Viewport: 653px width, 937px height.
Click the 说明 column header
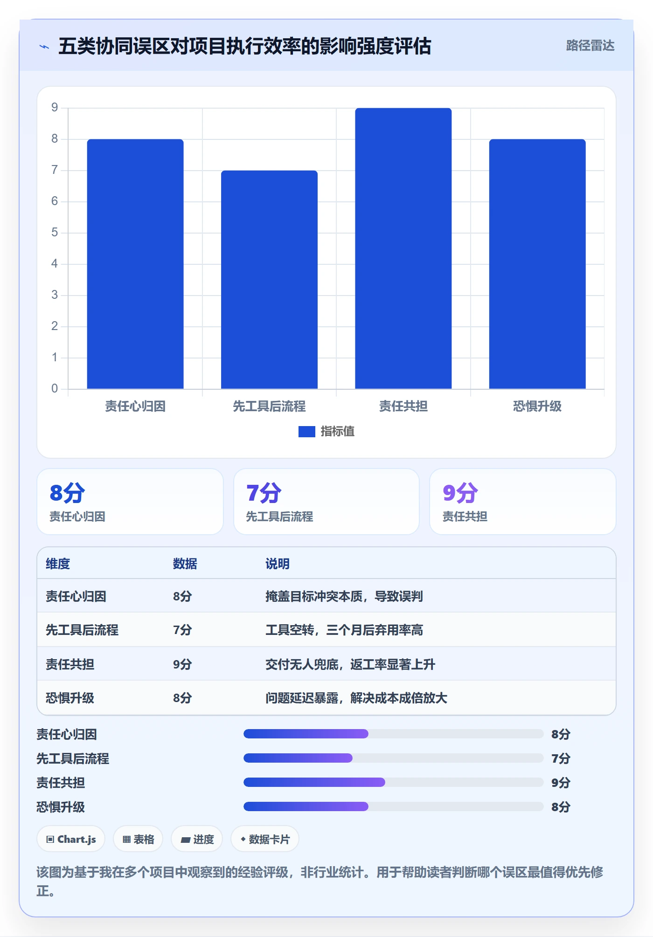pos(278,564)
